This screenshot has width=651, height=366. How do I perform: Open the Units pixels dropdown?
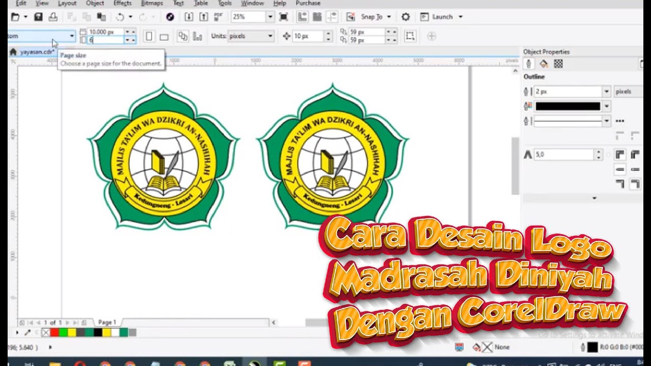(251, 36)
